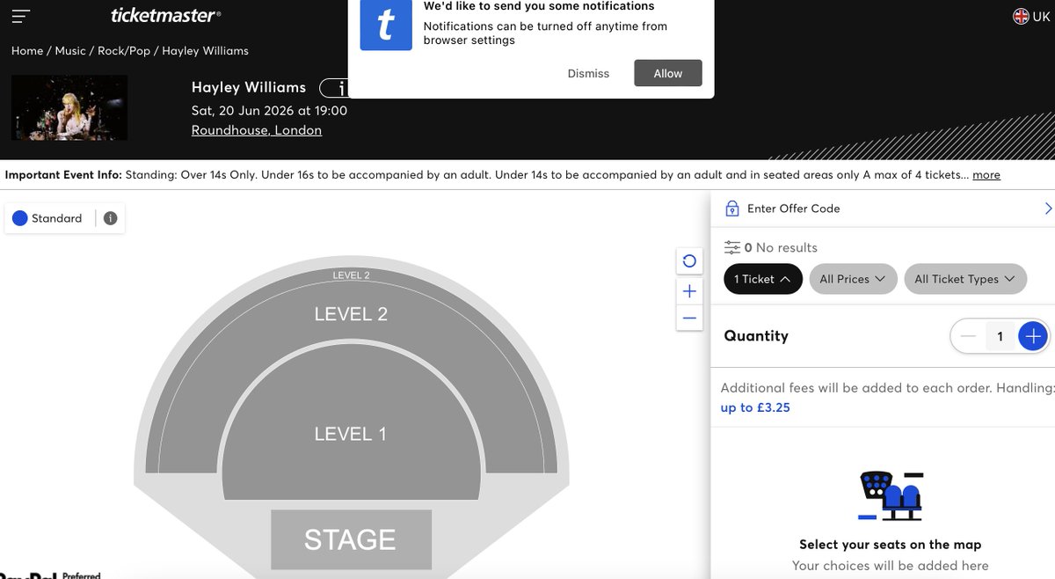The height and width of the screenshot is (579, 1055).
Task: Zoom in on the seat map
Action: 689,291
